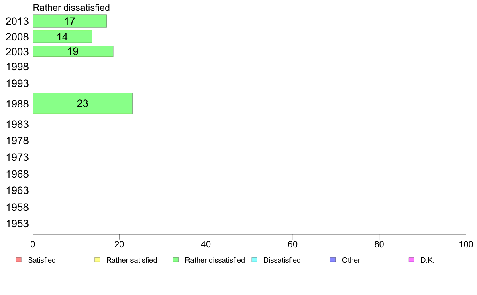Click the 100 axis tick label
Screen dimensions: 477x295
point(466,244)
